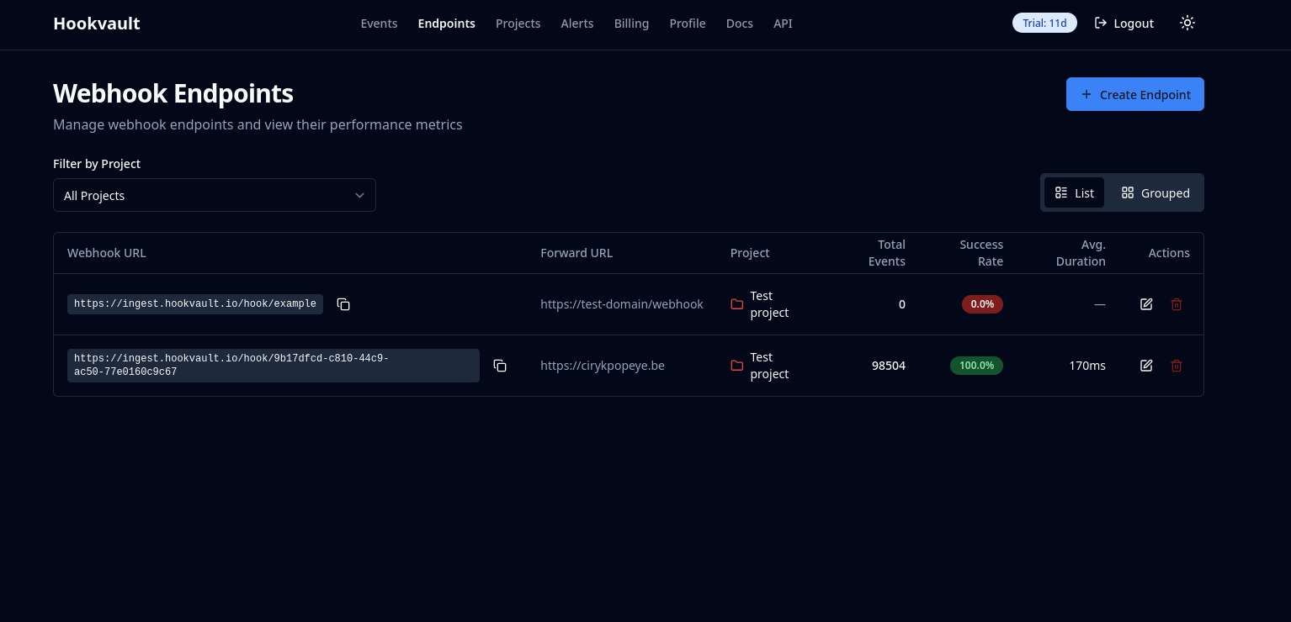This screenshot has width=1291, height=622.
Task: Delete the example endpoint
Action: (x=1177, y=304)
